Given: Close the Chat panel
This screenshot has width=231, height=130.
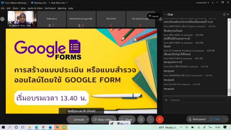Looking at the screenshot, I should pos(228,14).
